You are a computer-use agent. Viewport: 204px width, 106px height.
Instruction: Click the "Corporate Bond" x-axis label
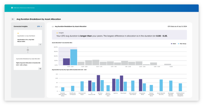[x=142, y=94]
